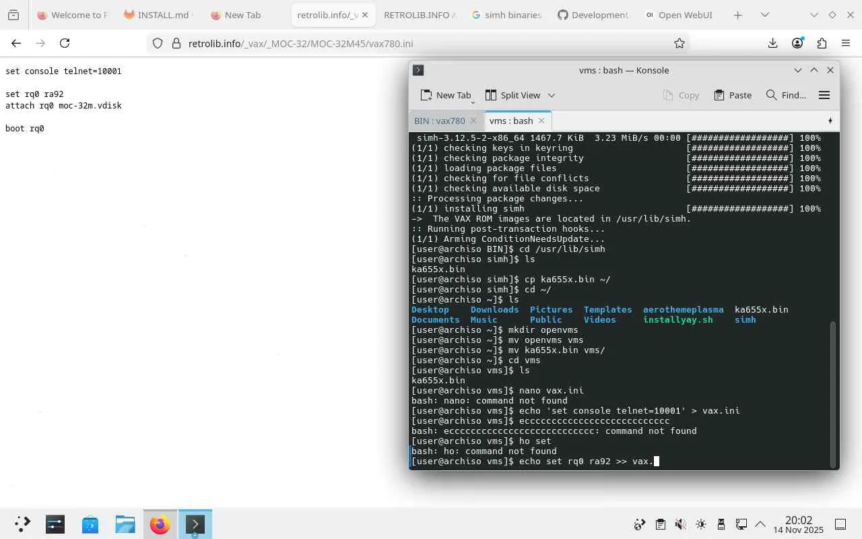The width and height of the screenshot is (862, 539).
Task: Switch to the INSTALL.md browser tab
Action: (x=158, y=15)
